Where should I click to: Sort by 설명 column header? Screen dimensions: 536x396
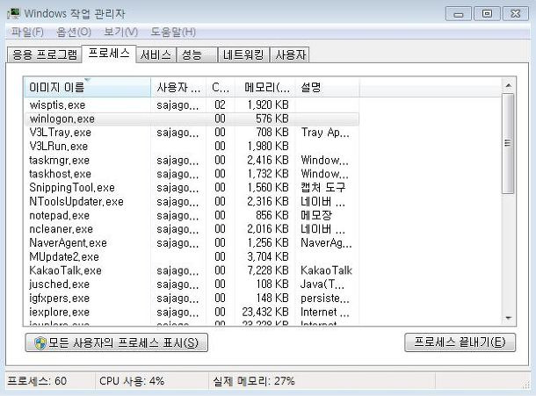327,88
